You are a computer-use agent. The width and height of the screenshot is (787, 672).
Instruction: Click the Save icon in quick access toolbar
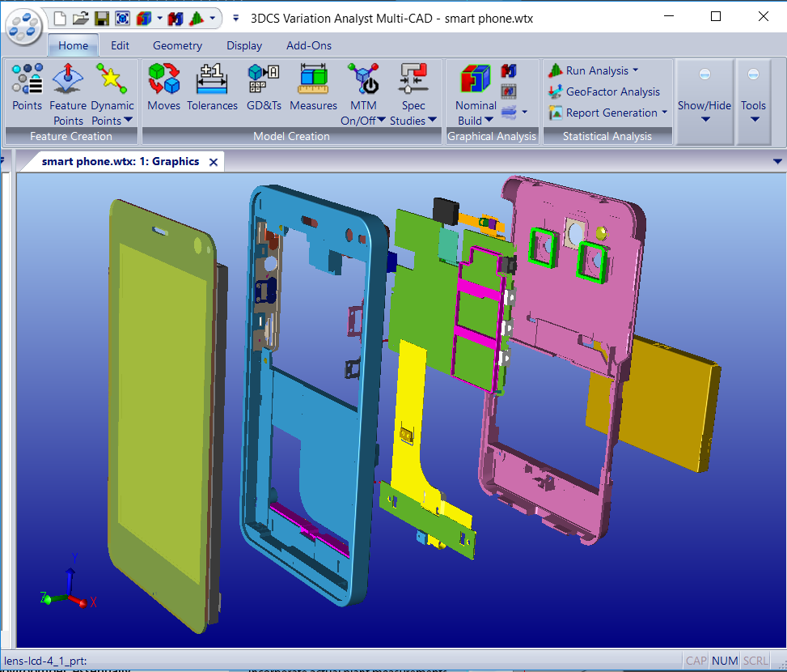pyautogui.click(x=102, y=18)
